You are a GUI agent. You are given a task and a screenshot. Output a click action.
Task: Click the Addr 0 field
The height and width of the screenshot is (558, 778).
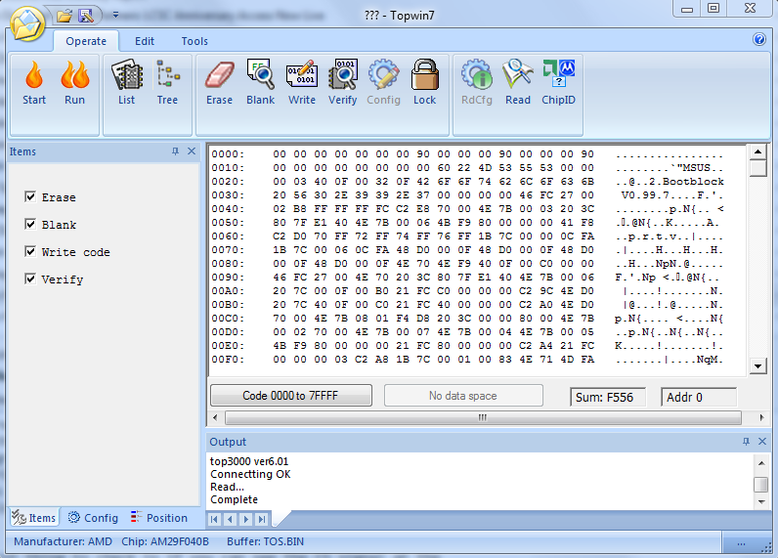(699, 397)
